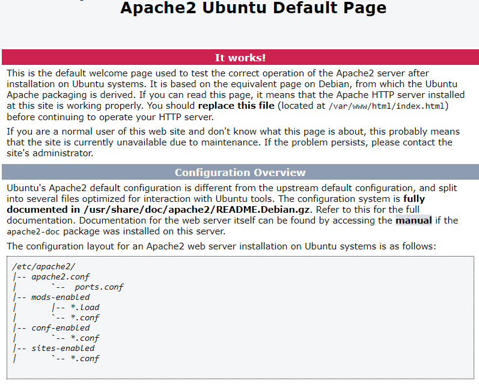Click the bold replace this file text
This screenshot has height=384, width=479.
click(236, 106)
